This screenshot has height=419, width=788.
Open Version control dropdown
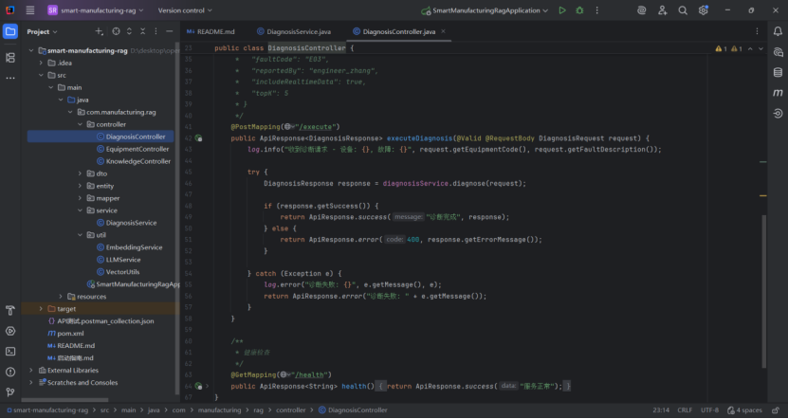[x=185, y=10]
